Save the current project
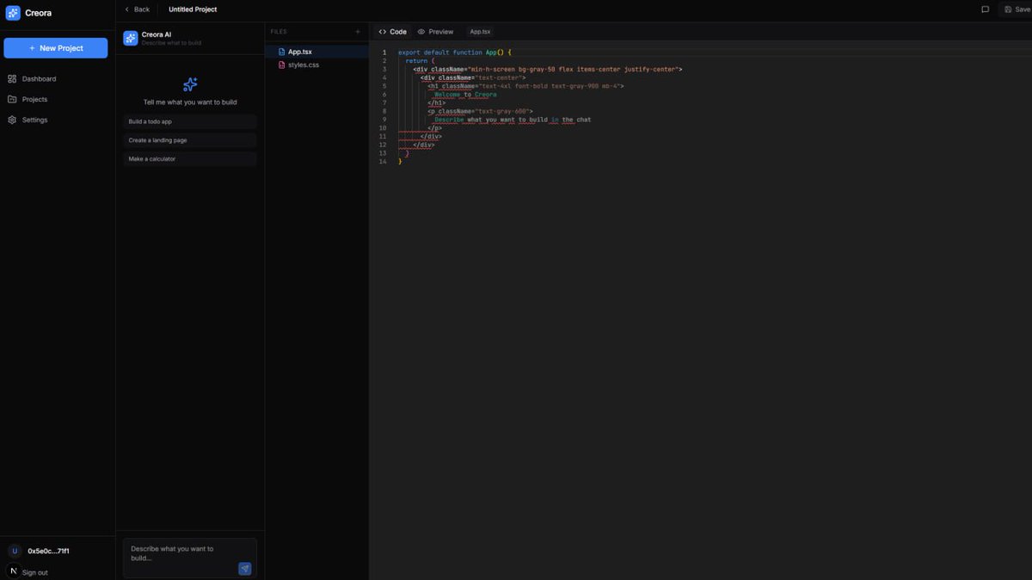Viewport: 1032px width, 580px height. coord(1016,9)
